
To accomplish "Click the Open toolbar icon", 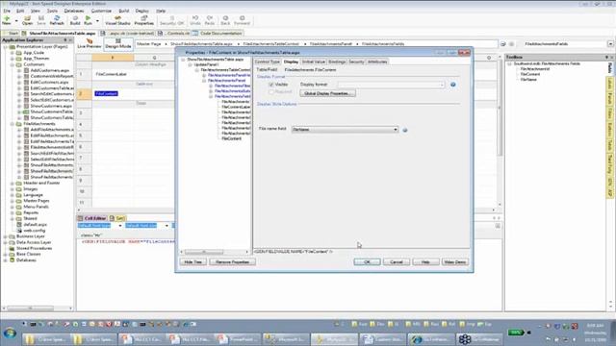I will click(27, 20).
